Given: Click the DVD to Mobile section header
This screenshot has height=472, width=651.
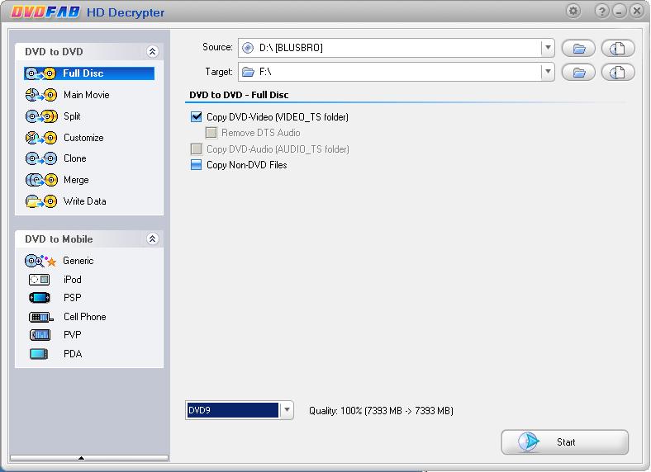Looking at the screenshot, I should click(89, 239).
